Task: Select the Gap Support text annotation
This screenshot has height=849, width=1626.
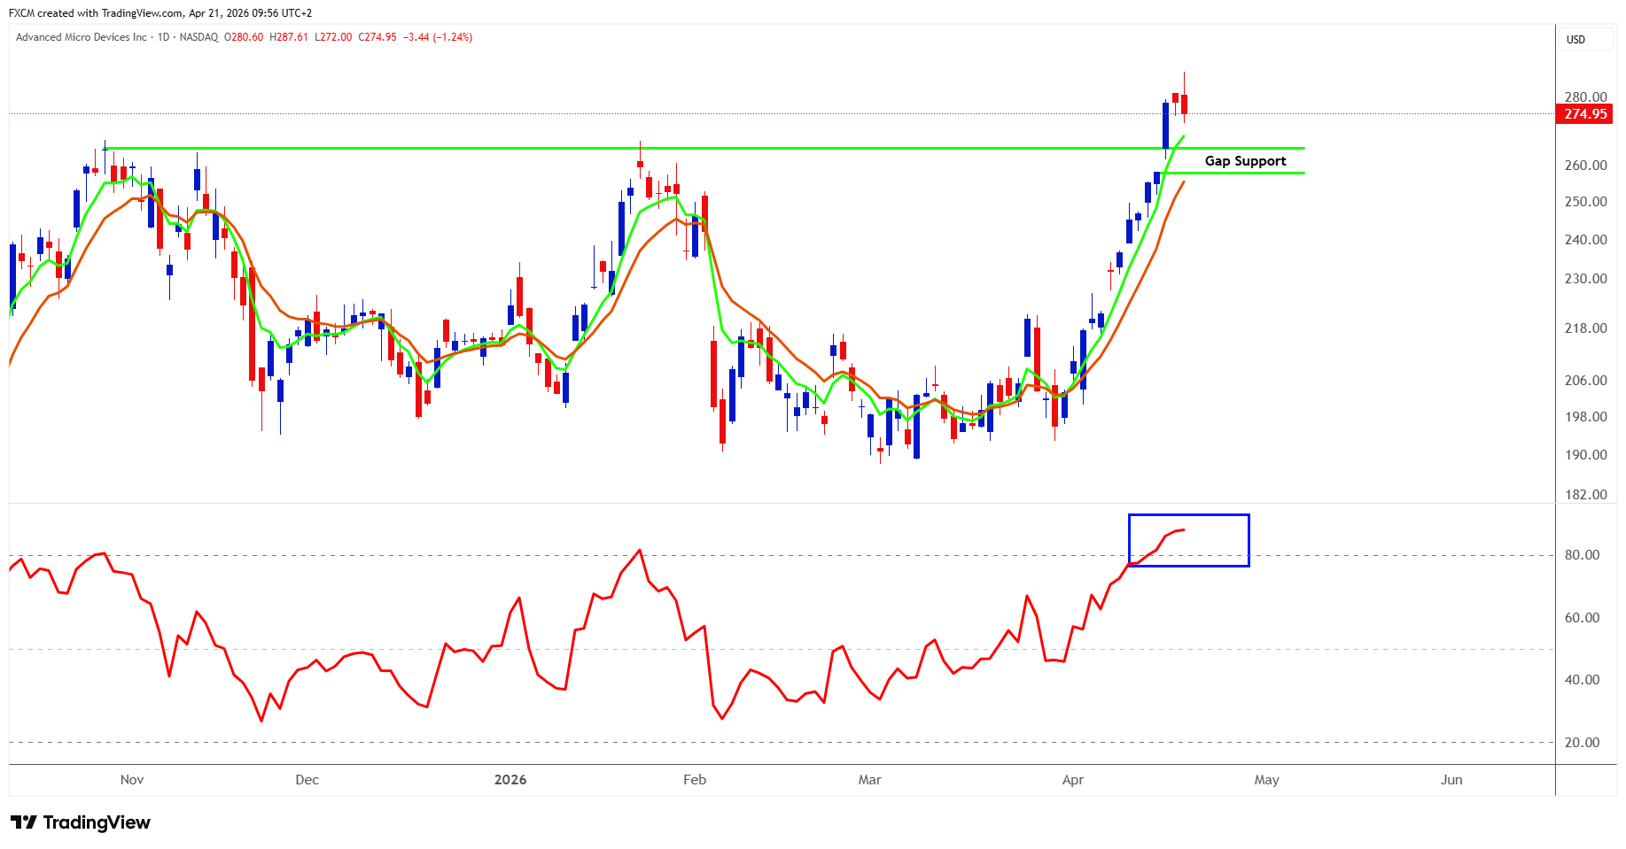Action: coord(1245,161)
